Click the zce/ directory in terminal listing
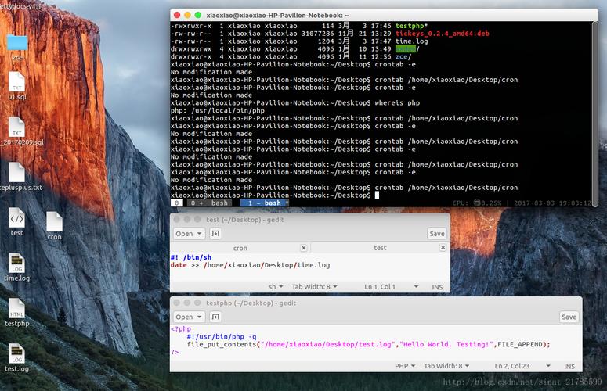The width and height of the screenshot is (607, 391). (403, 57)
